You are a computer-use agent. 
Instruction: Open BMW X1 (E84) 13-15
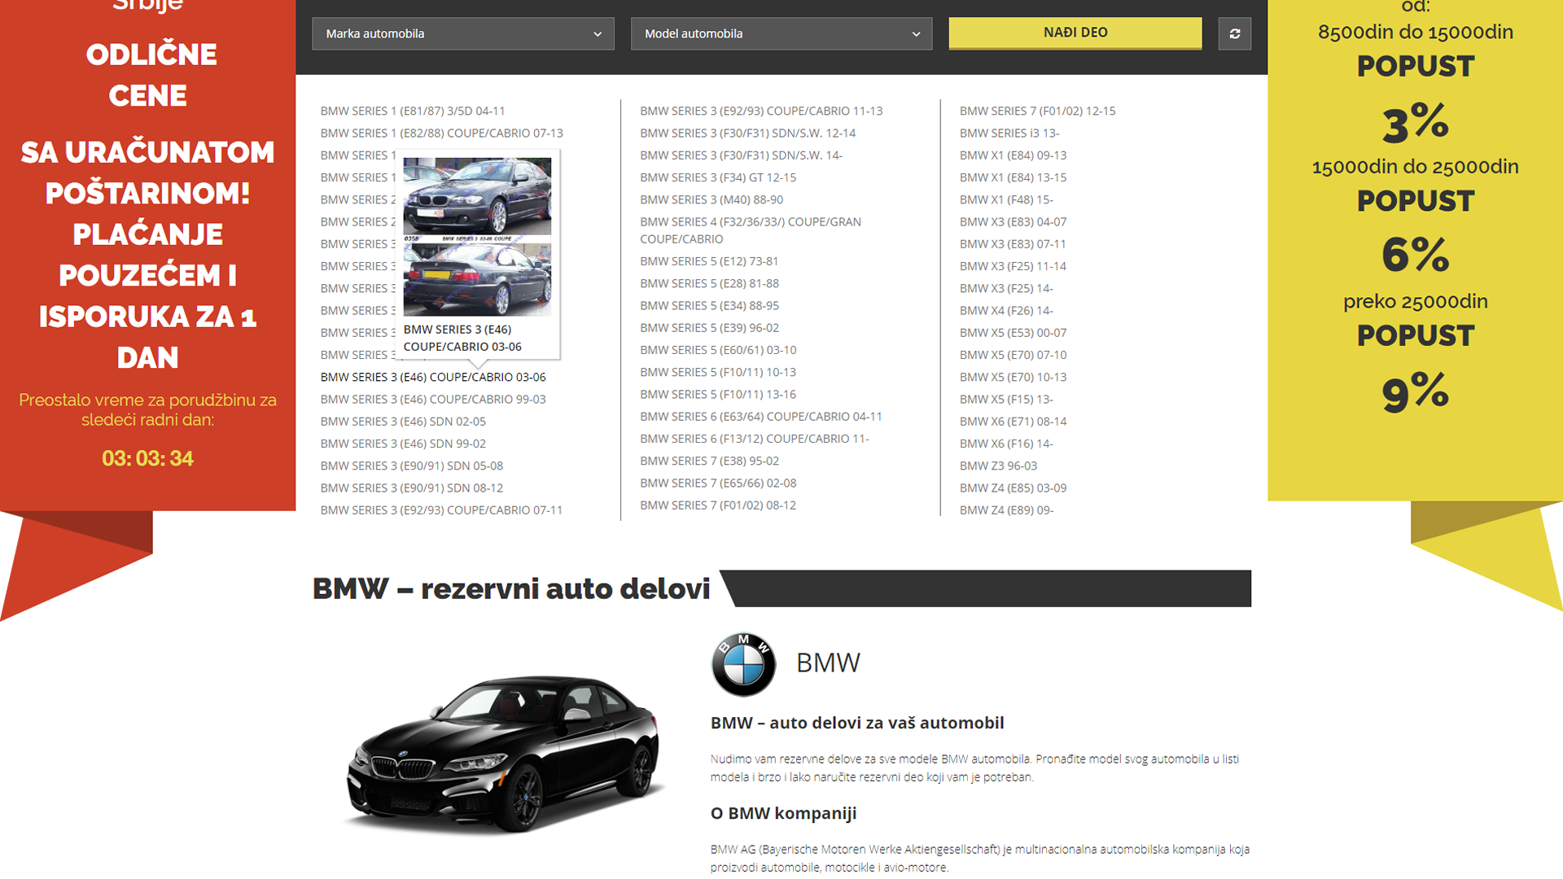[1013, 177]
